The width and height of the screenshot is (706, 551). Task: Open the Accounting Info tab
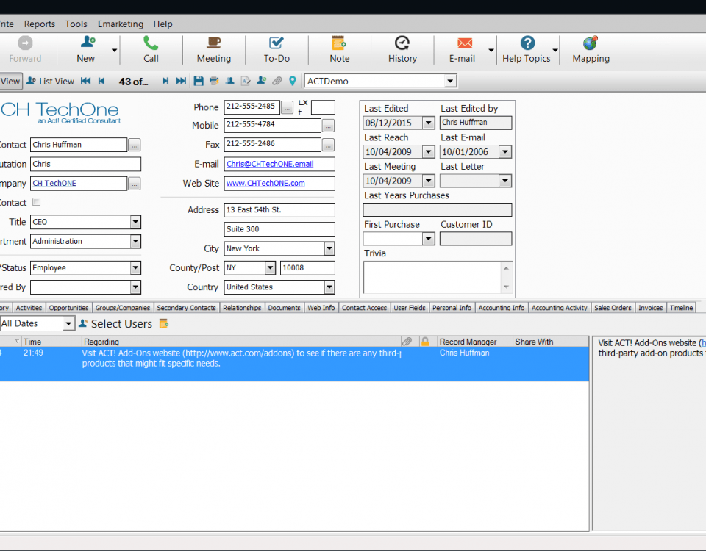tap(501, 308)
